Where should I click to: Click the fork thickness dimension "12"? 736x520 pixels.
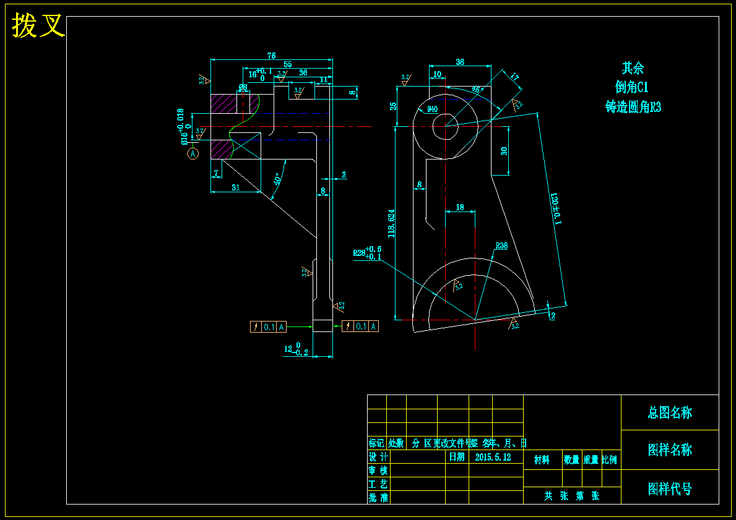(296, 349)
